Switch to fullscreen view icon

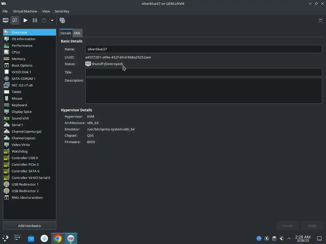[x=321, y=20]
